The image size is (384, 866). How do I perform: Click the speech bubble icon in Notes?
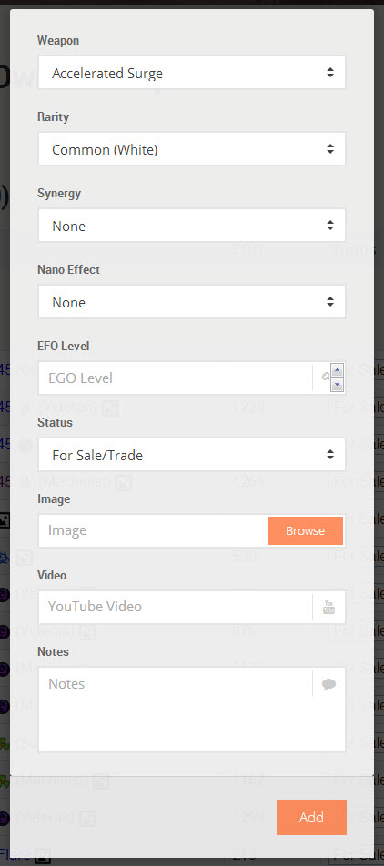328,684
